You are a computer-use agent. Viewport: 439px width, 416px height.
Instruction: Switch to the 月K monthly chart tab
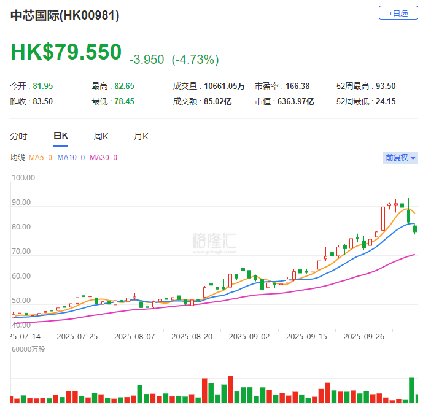(141, 136)
